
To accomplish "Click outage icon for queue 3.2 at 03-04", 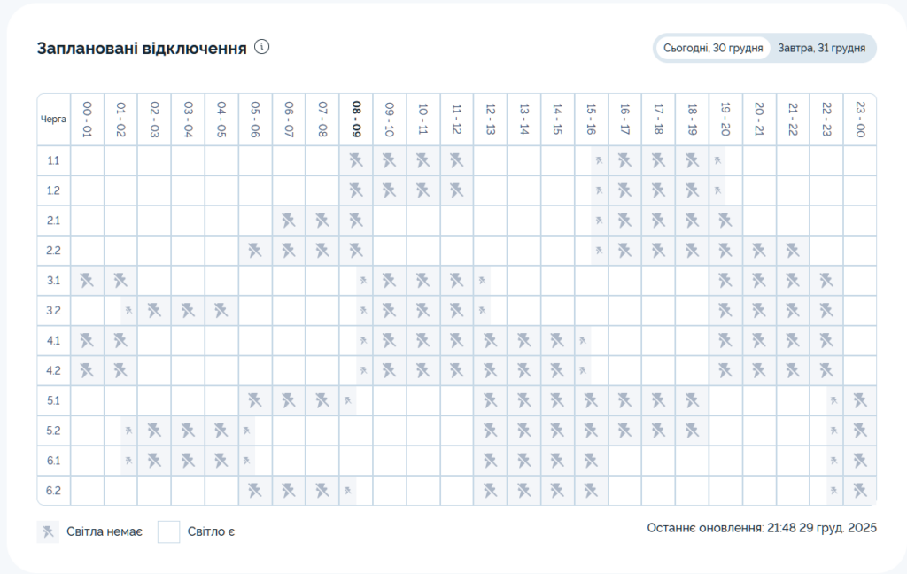I will click(x=188, y=310).
